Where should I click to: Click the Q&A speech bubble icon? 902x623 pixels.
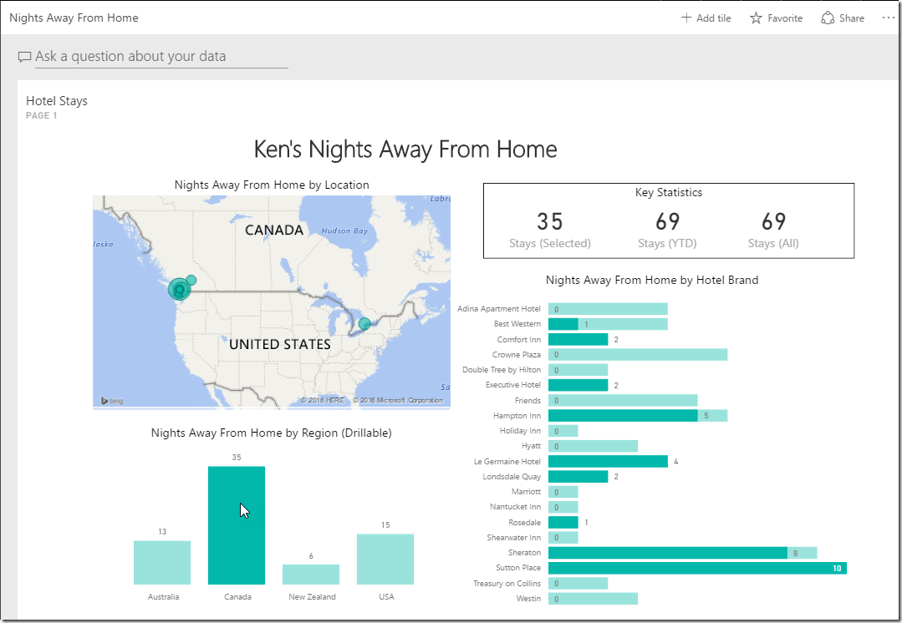(24, 57)
